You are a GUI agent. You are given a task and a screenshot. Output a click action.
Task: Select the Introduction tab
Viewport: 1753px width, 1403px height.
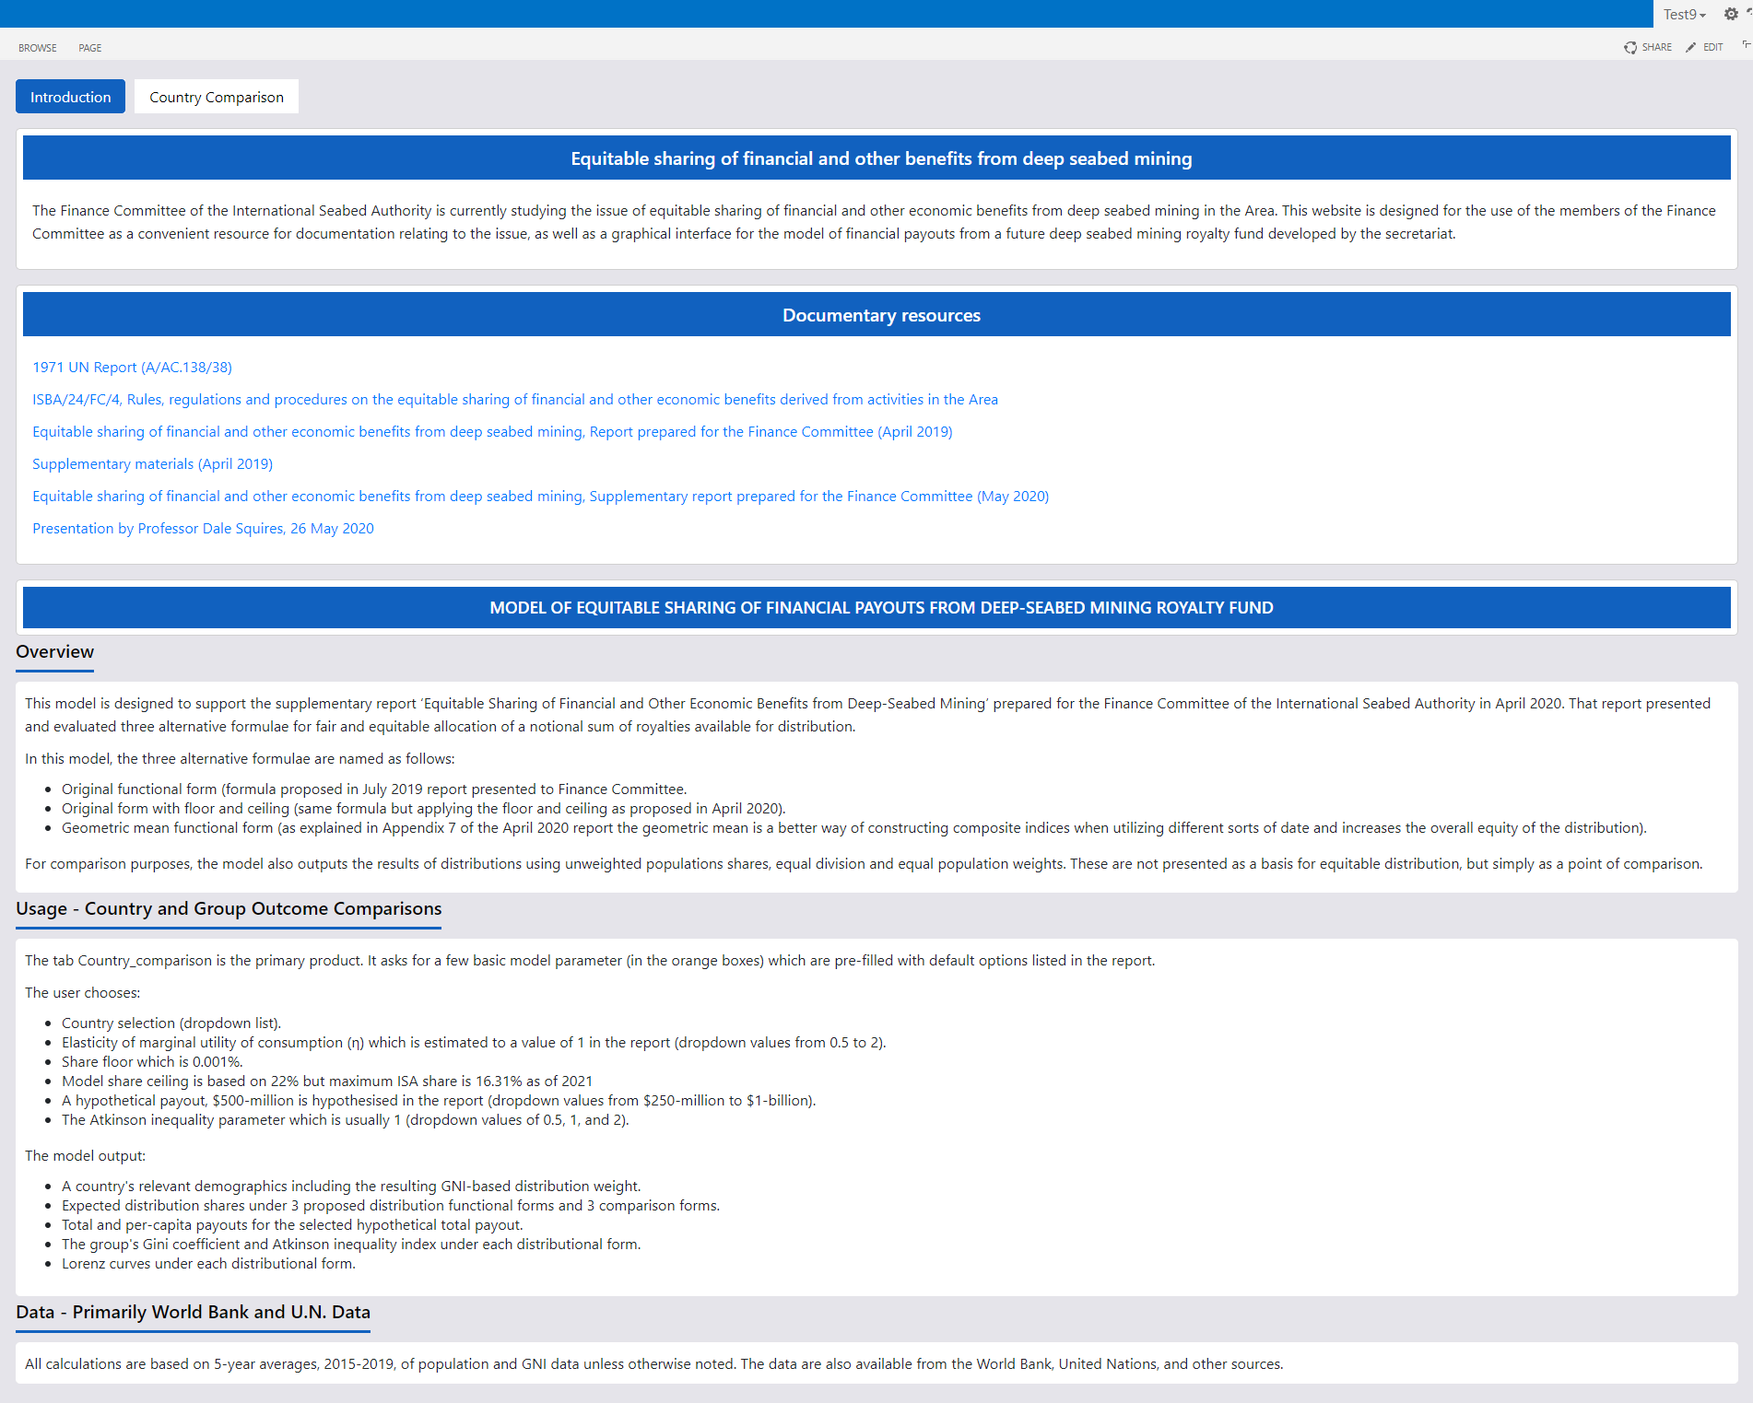coord(70,97)
